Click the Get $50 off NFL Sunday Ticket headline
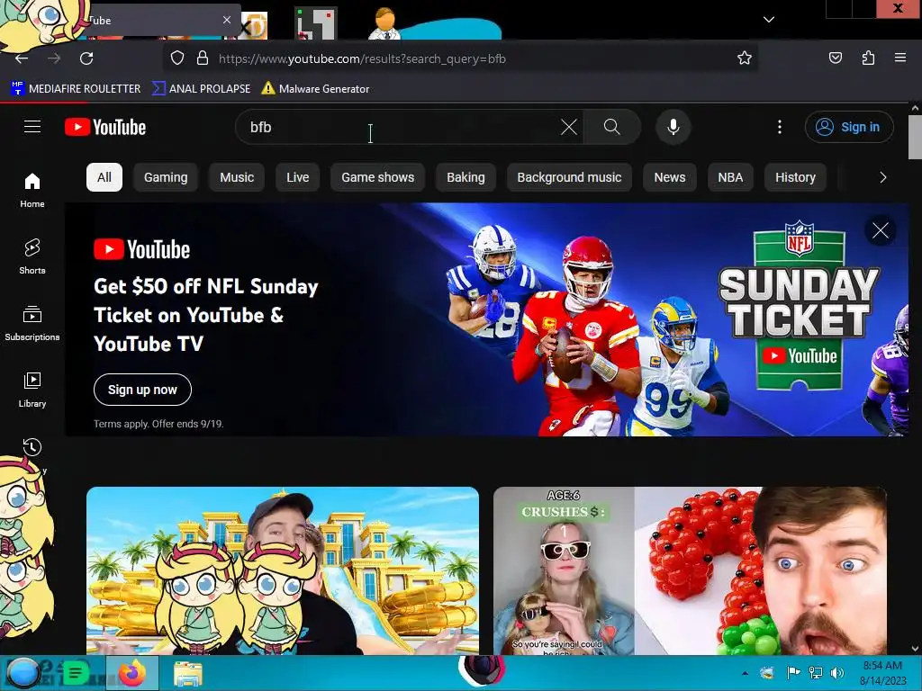This screenshot has width=922, height=691. [206, 315]
